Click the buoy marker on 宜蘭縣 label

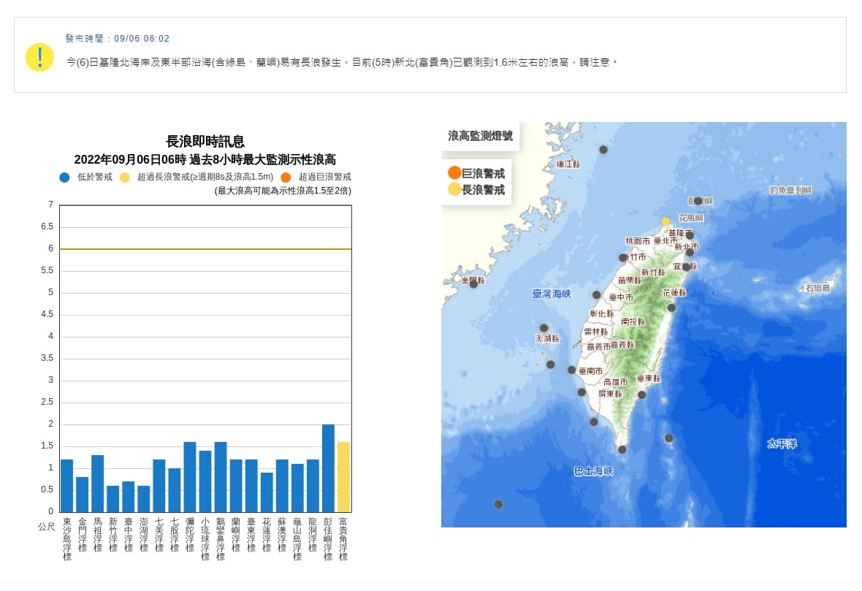coord(686,267)
